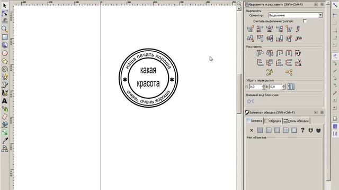The width and height of the screenshot is (339, 190).
Task: Distribute left edges equidistantly
Action: click(260, 53)
